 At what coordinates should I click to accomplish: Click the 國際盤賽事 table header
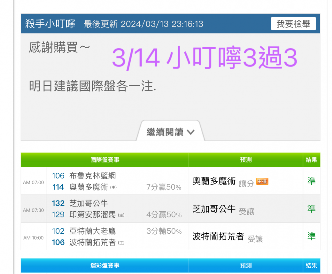click(105, 160)
